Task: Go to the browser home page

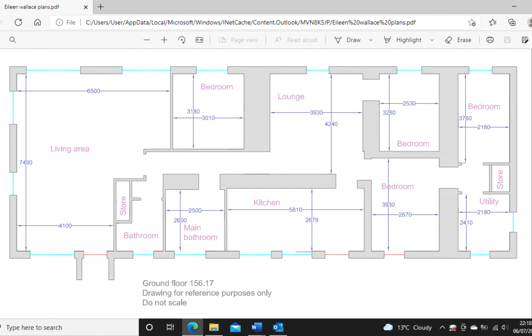Action: pos(38,22)
